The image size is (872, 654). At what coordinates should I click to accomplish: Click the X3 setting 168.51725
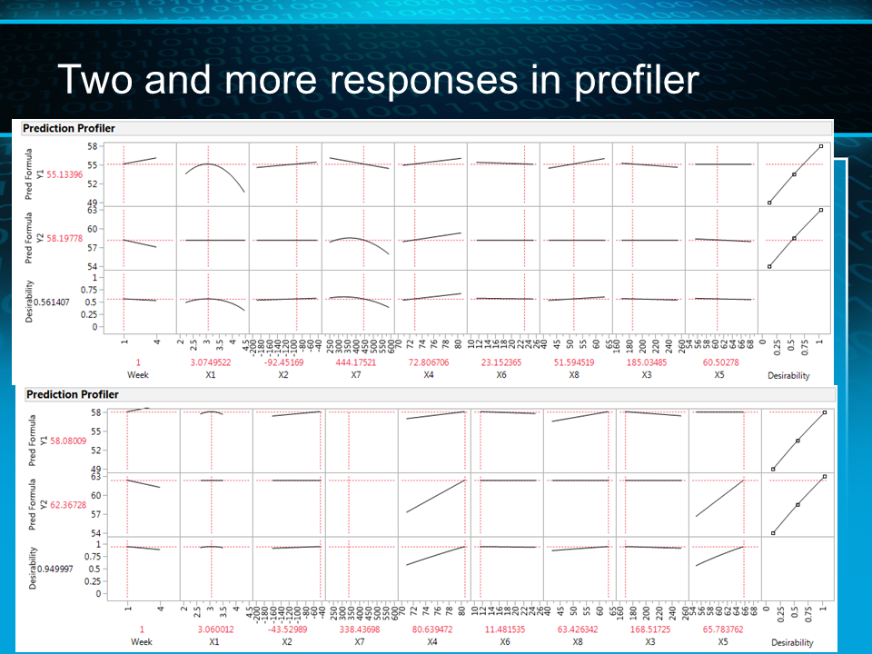tap(650, 629)
